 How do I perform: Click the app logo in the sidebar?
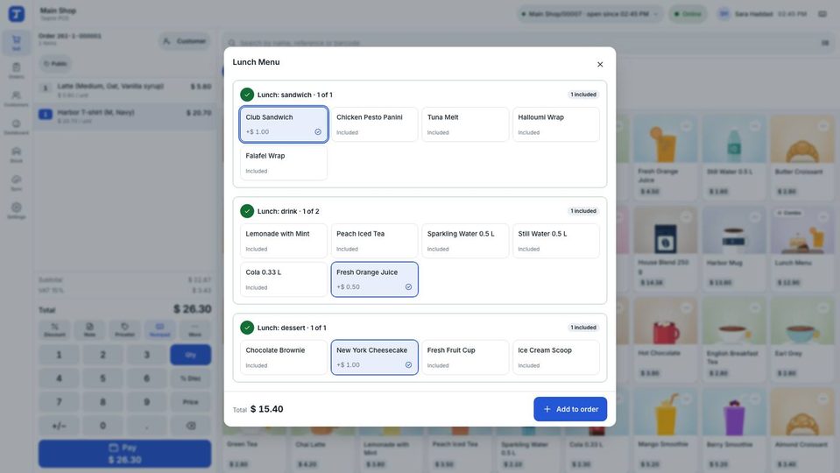17,14
